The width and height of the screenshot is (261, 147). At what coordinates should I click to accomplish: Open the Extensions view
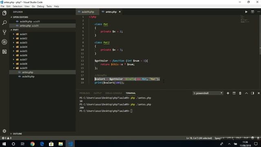tap(4, 51)
